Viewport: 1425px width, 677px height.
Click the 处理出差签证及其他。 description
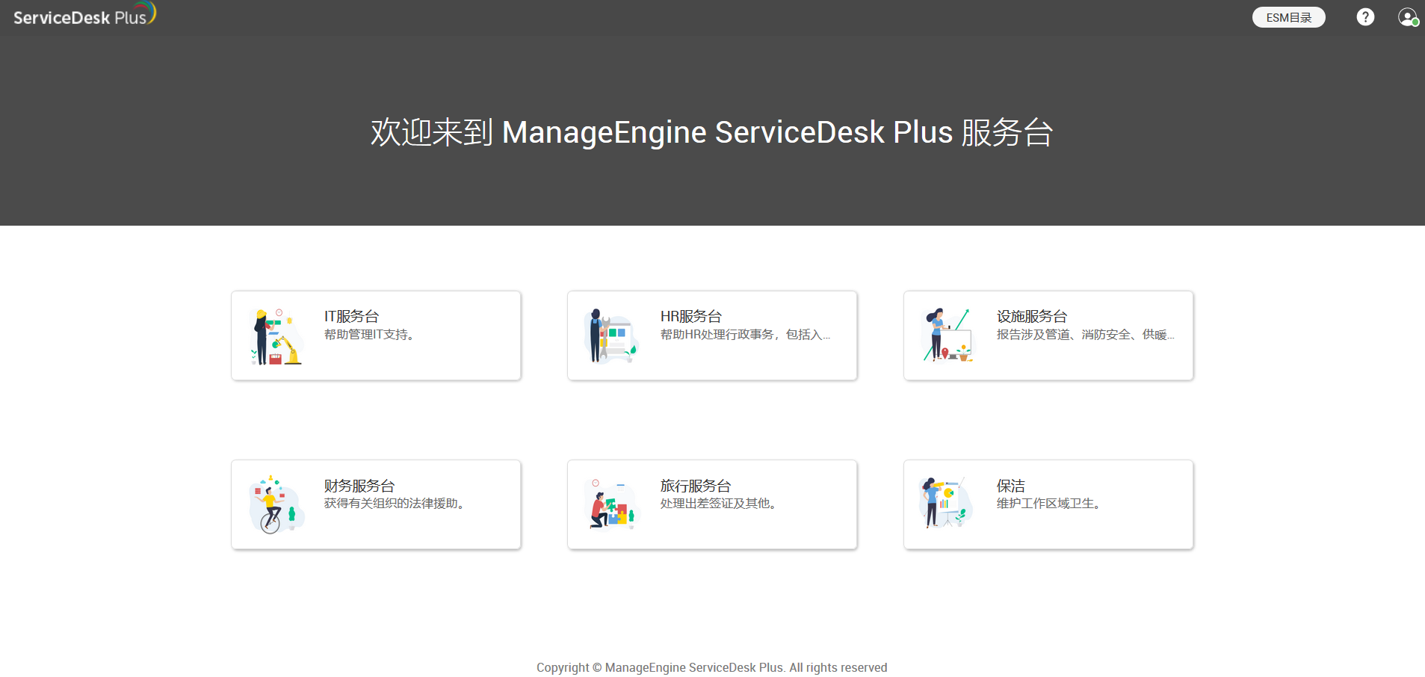click(x=718, y=504)
